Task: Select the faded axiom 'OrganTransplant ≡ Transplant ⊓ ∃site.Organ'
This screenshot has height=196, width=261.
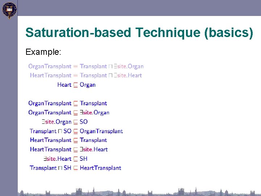Action: tap(86, 66)
